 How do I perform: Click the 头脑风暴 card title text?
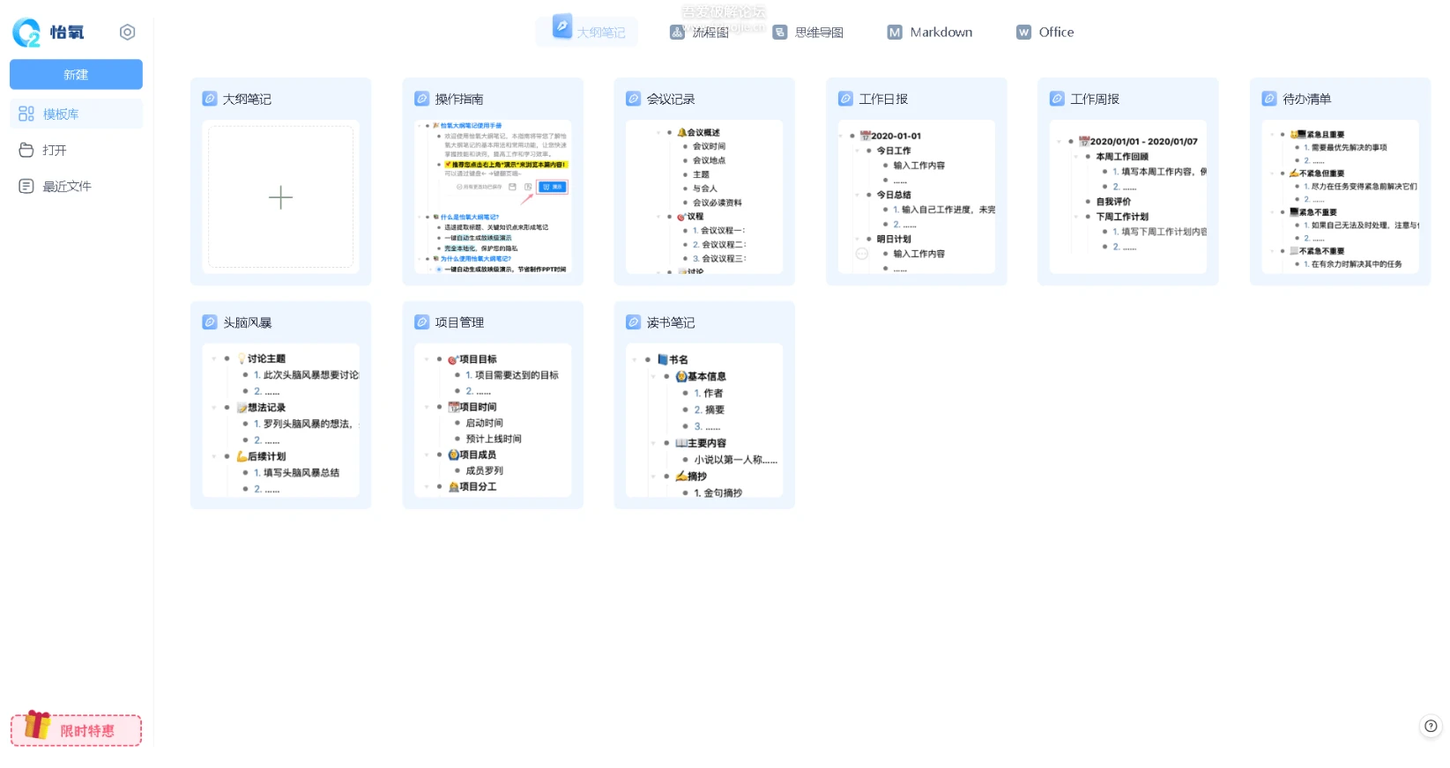tap(248, 322)
